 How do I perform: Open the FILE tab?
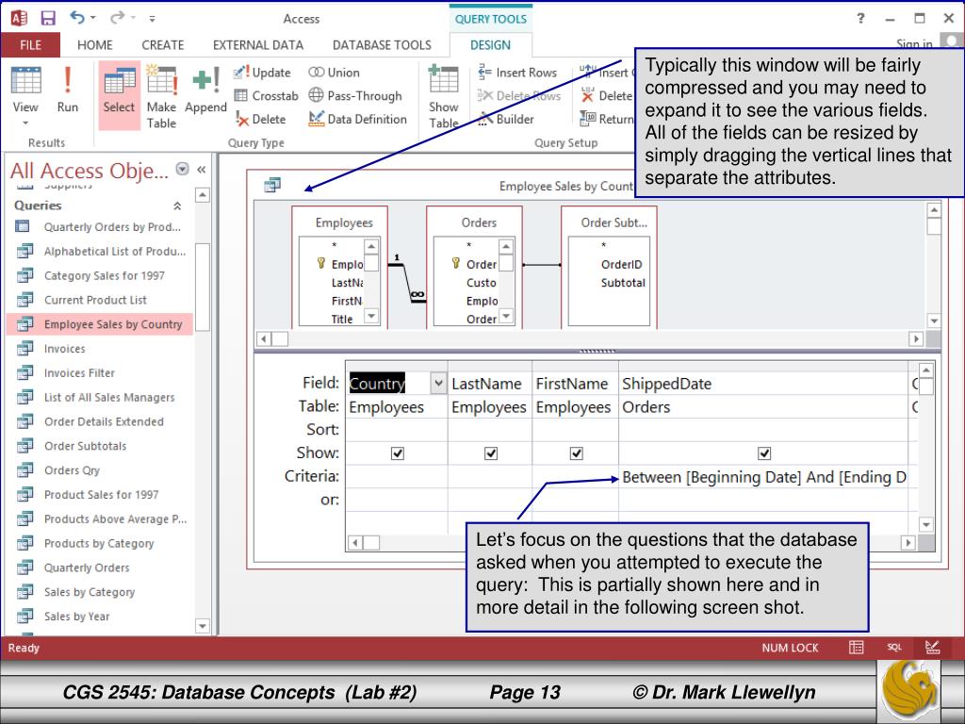[30, 45]
